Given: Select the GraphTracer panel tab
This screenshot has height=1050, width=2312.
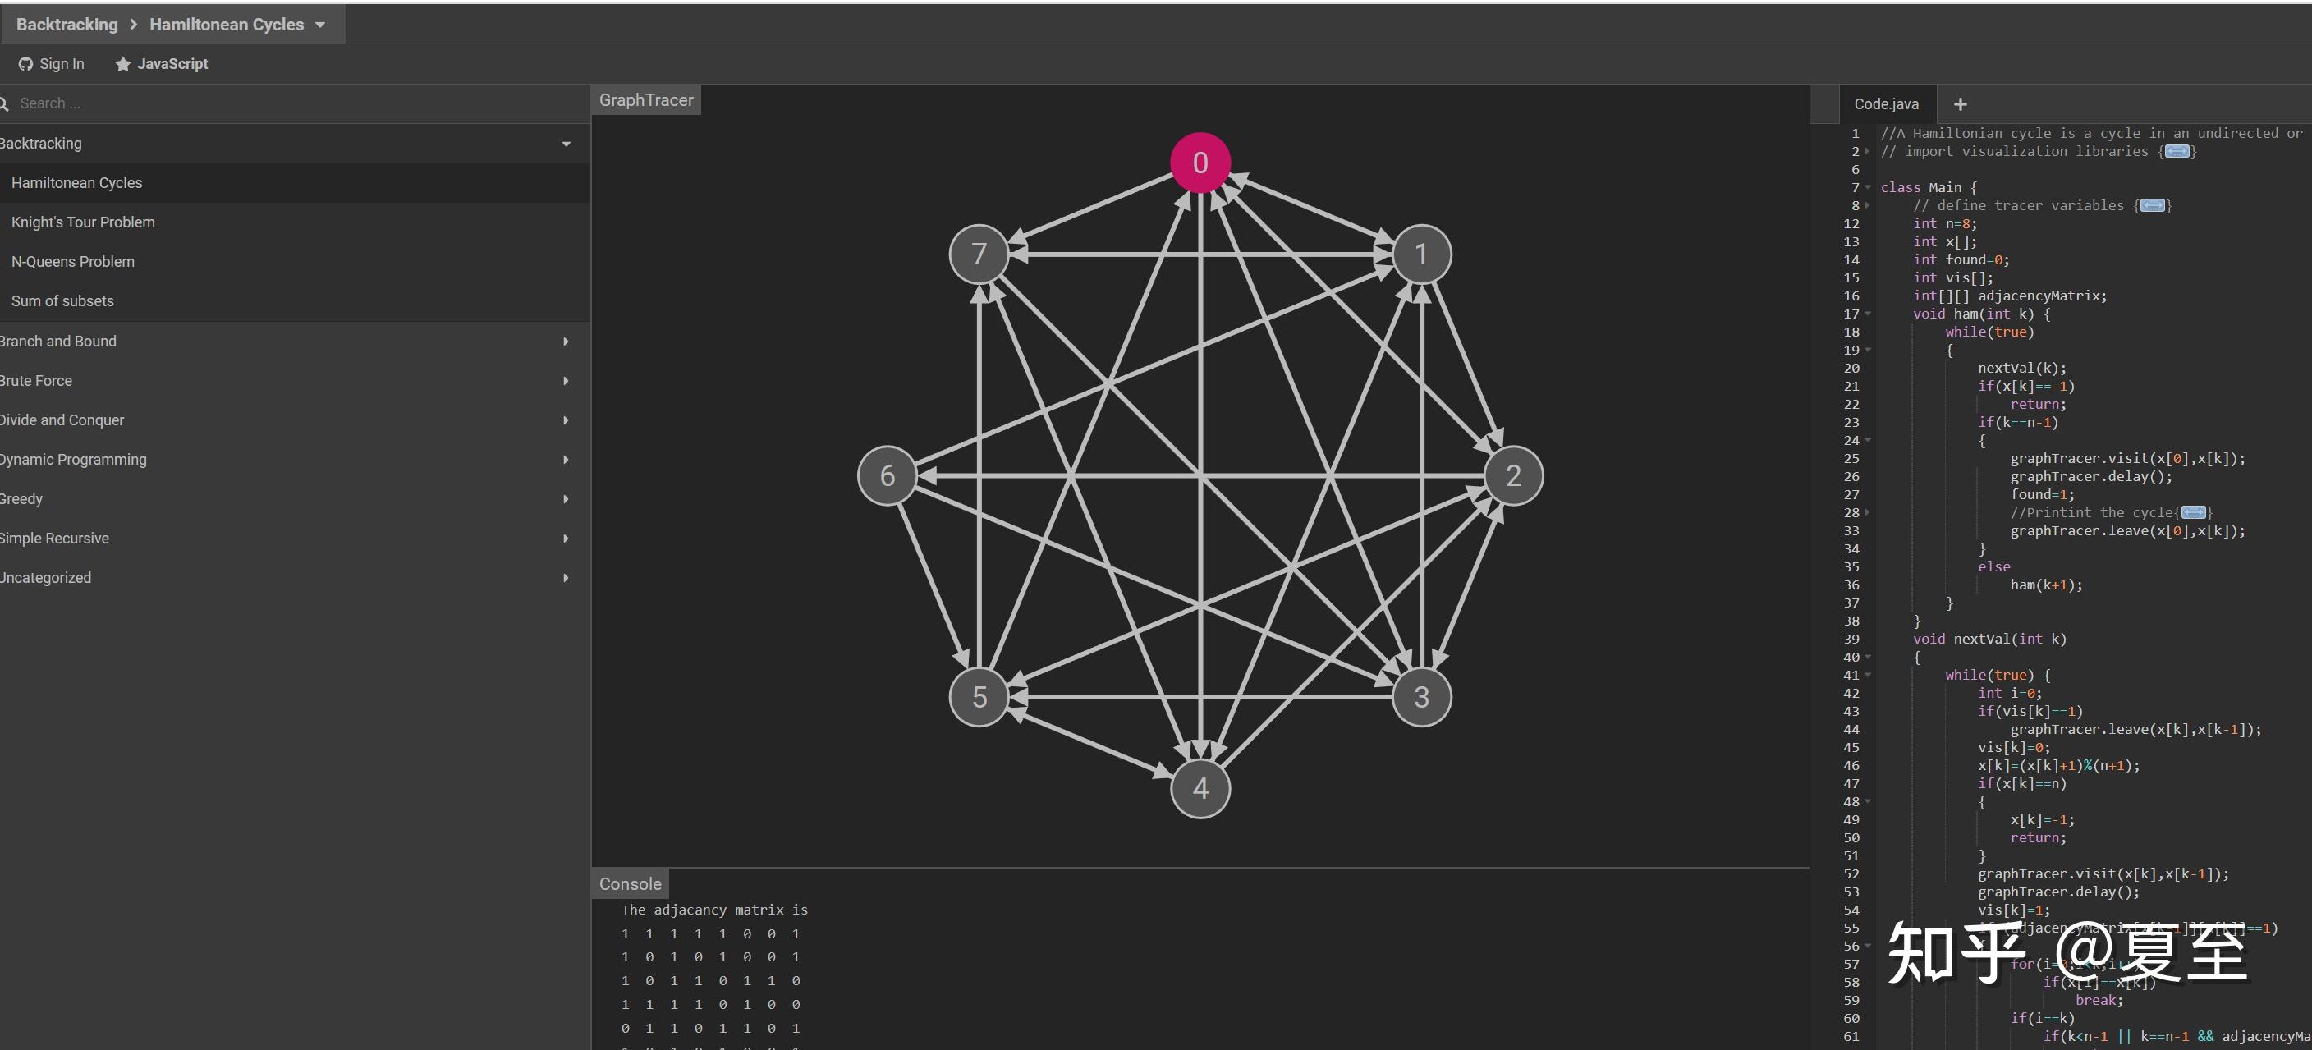Looking at the screenshot, I should pos(645,100).
